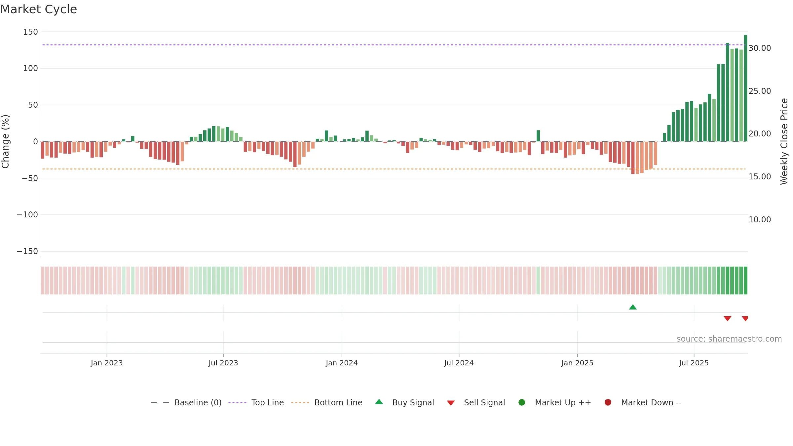Toggle the Bottom Line legend label
The width and height of the screenshot is (793, 446).
tap(338, 403)
